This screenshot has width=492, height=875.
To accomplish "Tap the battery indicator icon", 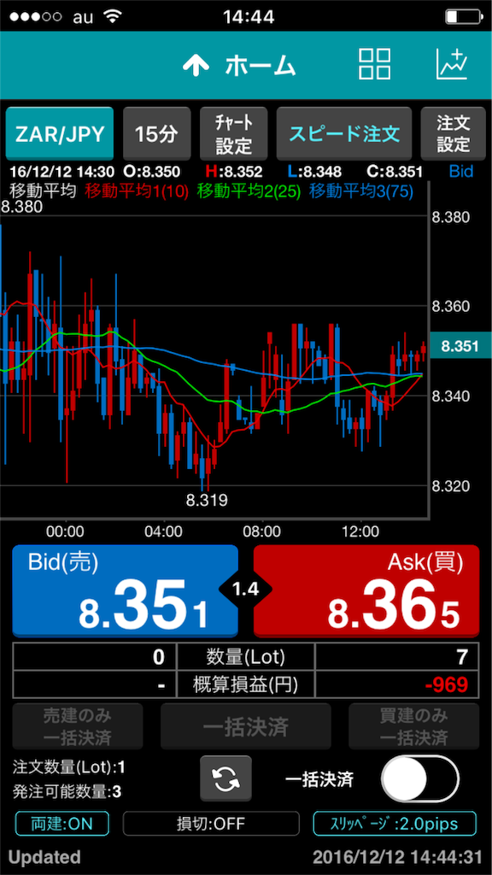I will [462, 16].
